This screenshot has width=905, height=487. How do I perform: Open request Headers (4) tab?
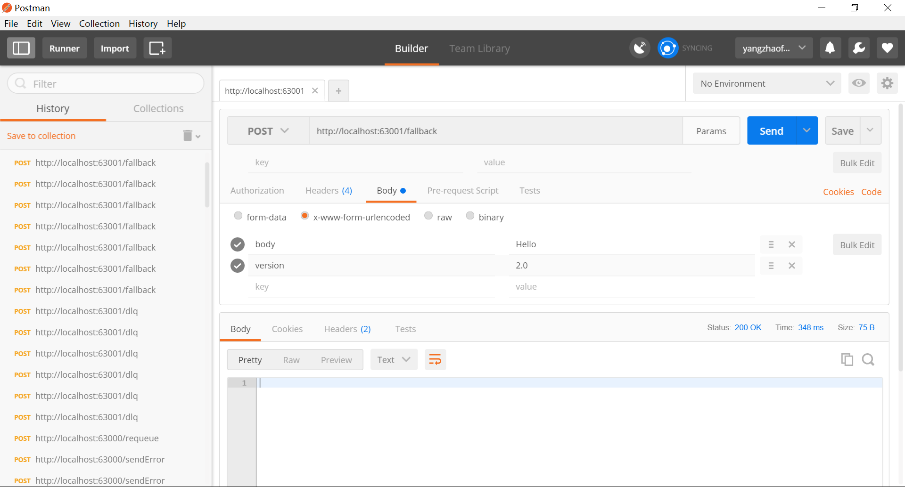(x=329, y=191)
